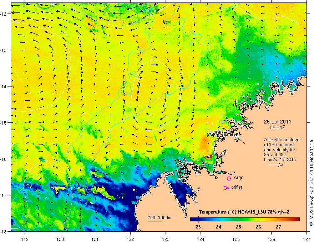
Task: Click the 120 longitude axis label
Action: point(60,239)
